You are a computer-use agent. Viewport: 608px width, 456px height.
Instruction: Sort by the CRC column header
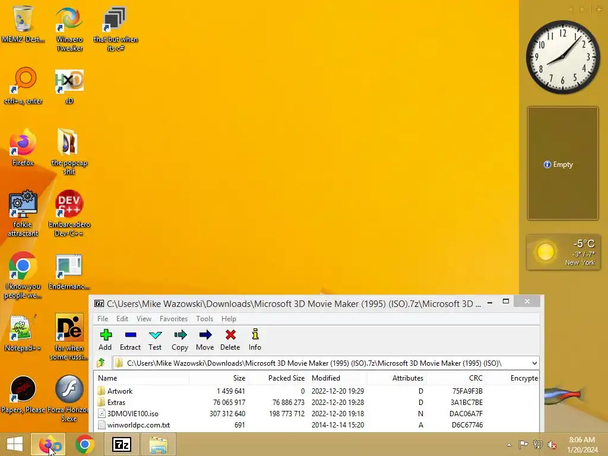coord(456,378)
